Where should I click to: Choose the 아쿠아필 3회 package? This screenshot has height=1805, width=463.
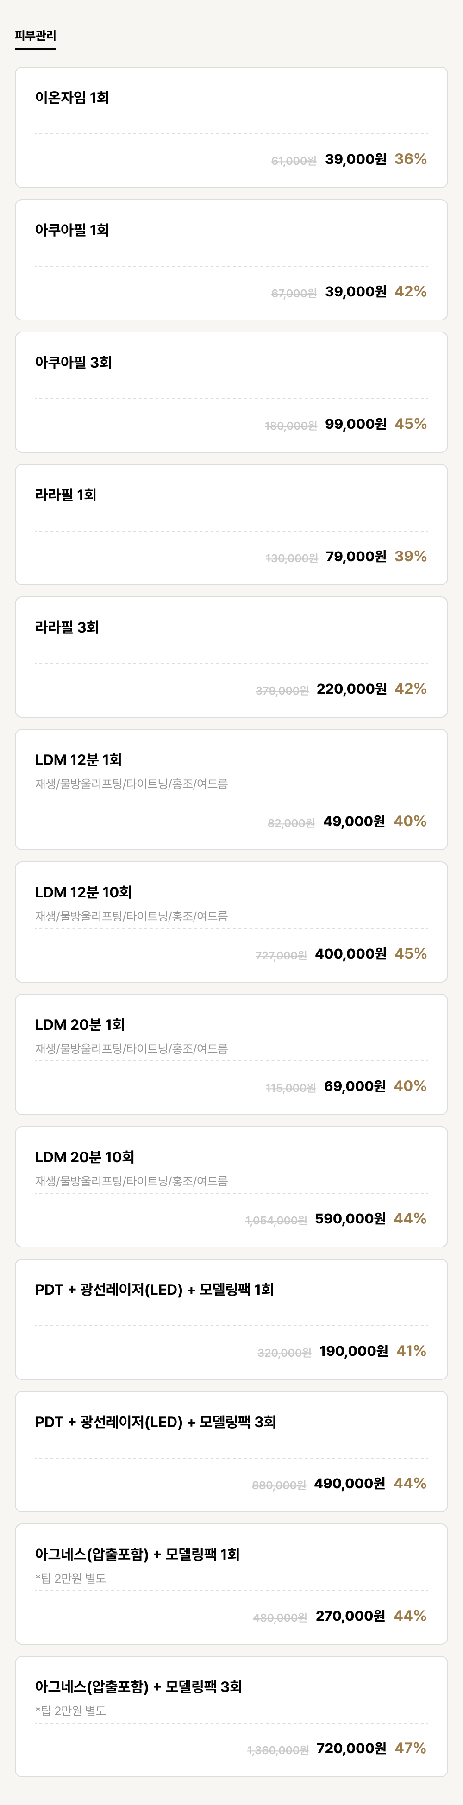click(x=231, y=392)
